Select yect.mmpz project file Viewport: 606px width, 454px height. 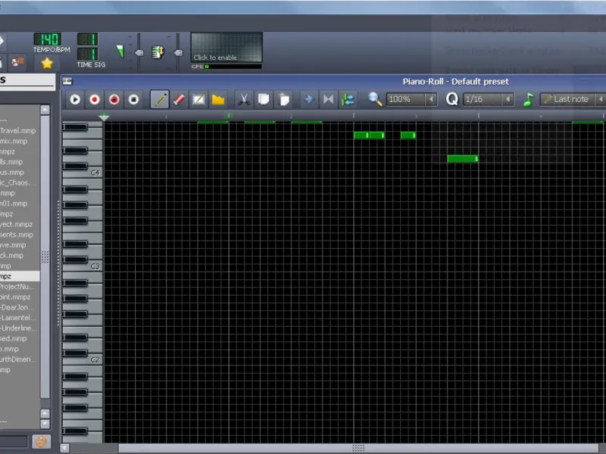point(16,224)
